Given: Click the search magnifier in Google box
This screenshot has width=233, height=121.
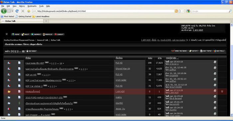Looking at the screenshot, I should (x=230, y=11).
